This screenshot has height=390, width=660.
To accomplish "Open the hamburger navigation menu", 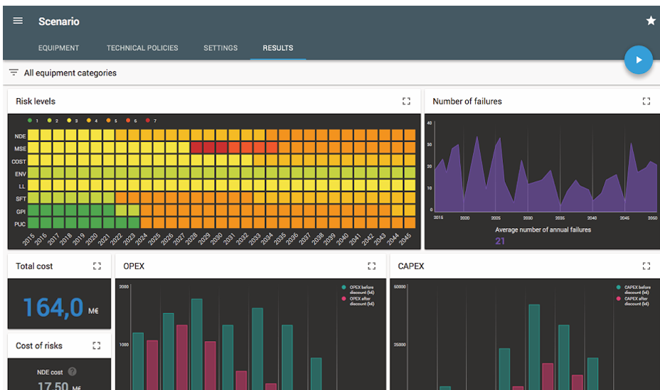I will point(18,21).
